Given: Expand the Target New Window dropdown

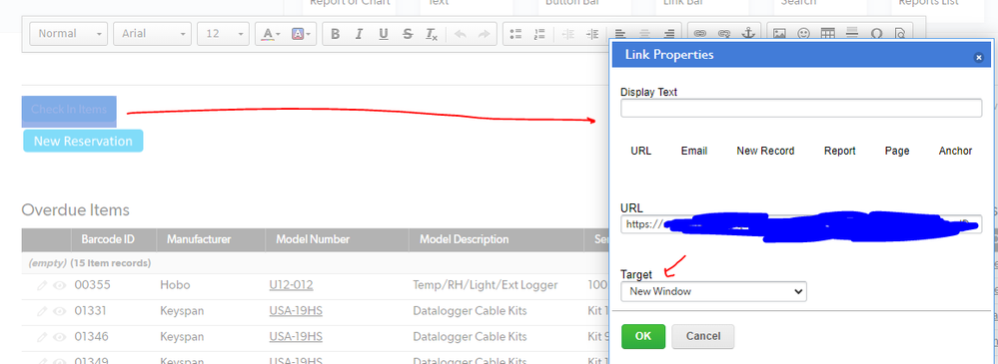Looking at the screenshot, I should click(x=713, y=291).
